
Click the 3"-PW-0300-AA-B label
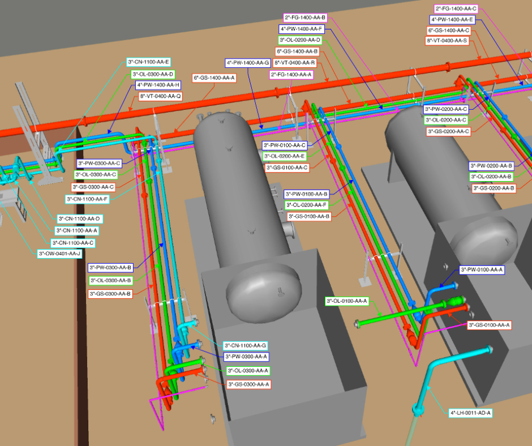110,267
